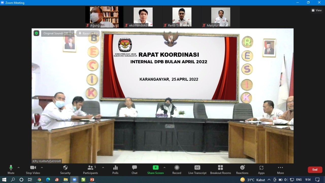This screenshot has height=183, width=325.
Task: Click Remove Pin on the video
Action: tap(88, 33)
